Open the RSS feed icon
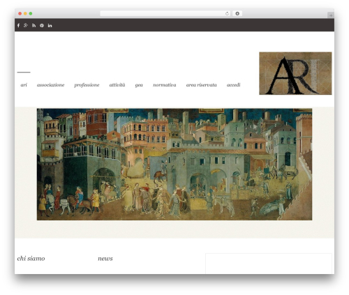The height and width of the screenshot is (295, 349). pyautogui.click(x=34, y=25)
